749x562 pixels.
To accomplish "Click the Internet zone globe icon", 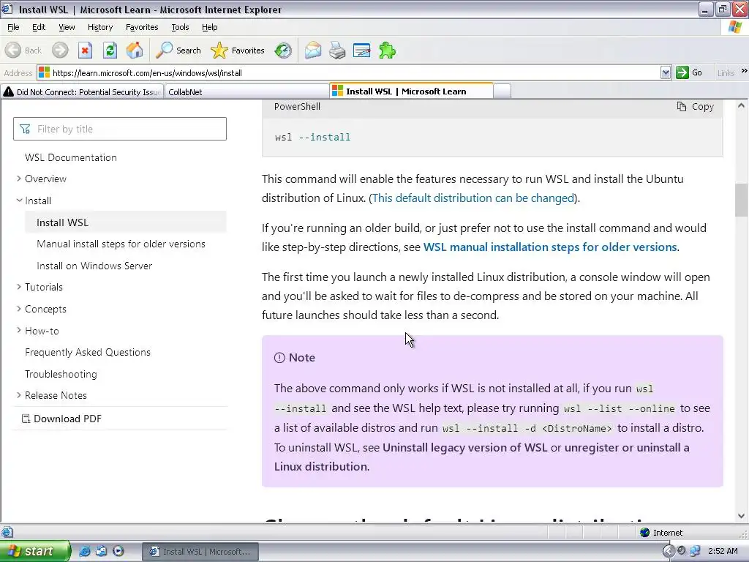I will (x=645, y=533).
